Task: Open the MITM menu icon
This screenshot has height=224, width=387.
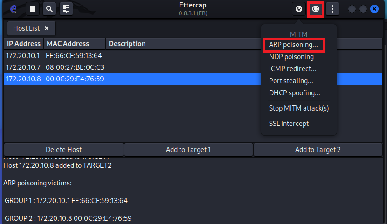Action: click(x=316, y=9)
